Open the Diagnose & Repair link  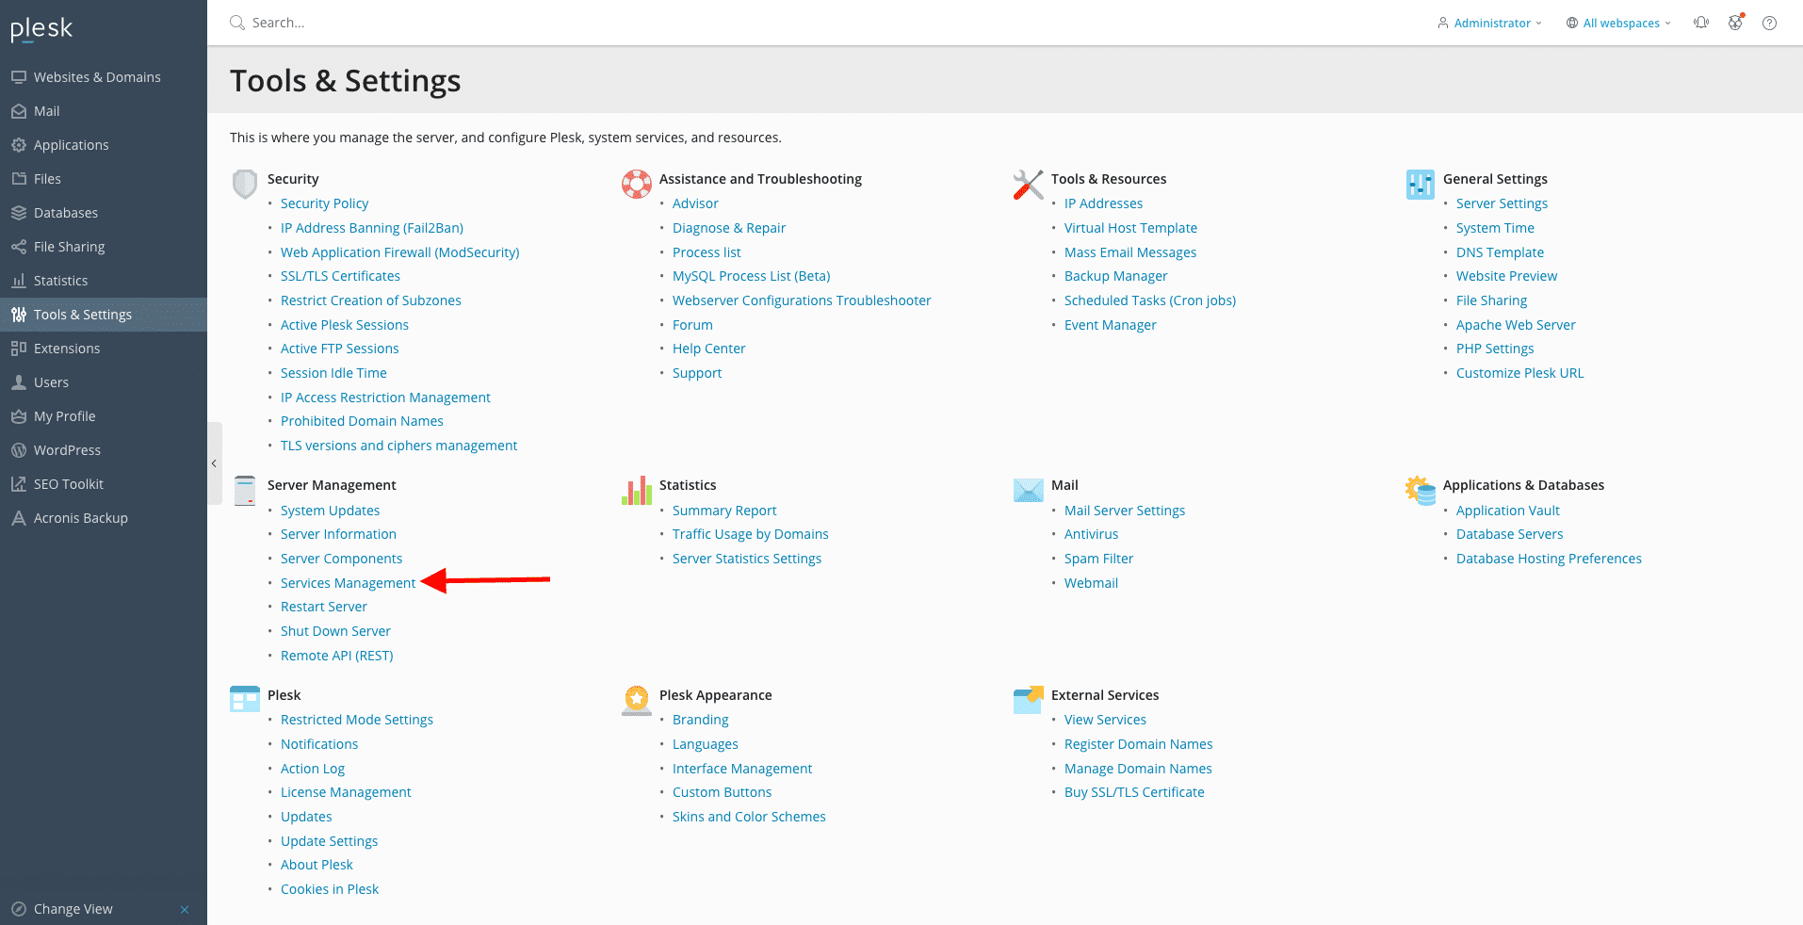(729, 228)
